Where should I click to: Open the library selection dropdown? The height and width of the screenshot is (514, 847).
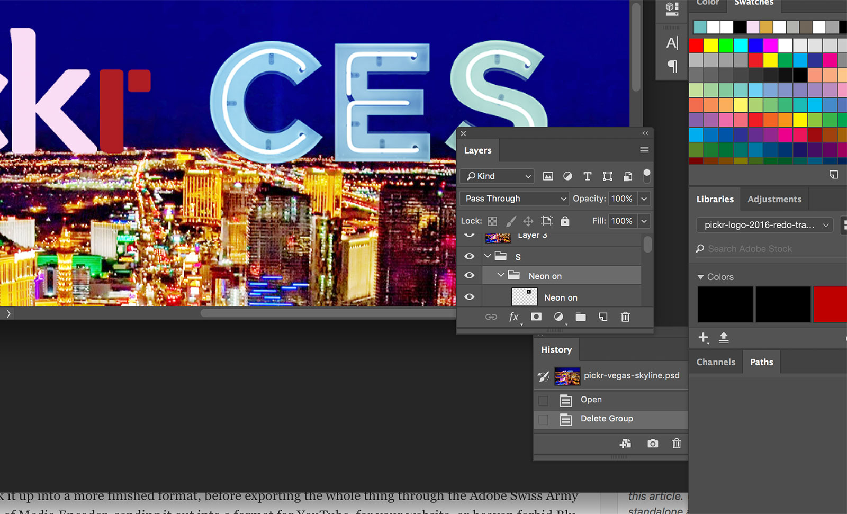point(764,225)
